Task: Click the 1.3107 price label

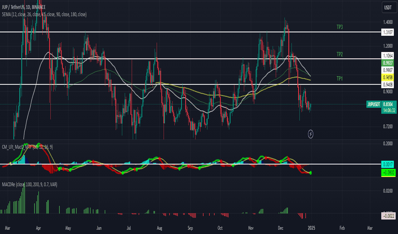Action: [x=388, y=32]
